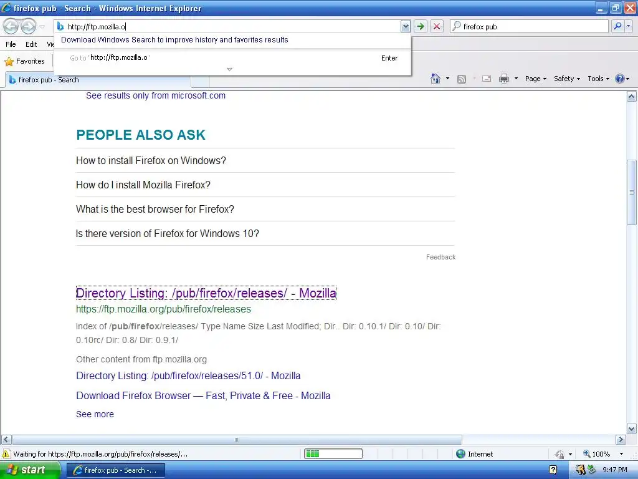Select the firefox pub - Search tab
This screenshot has height=479, width=638.
pyautogui.click(x=98, y=80)
